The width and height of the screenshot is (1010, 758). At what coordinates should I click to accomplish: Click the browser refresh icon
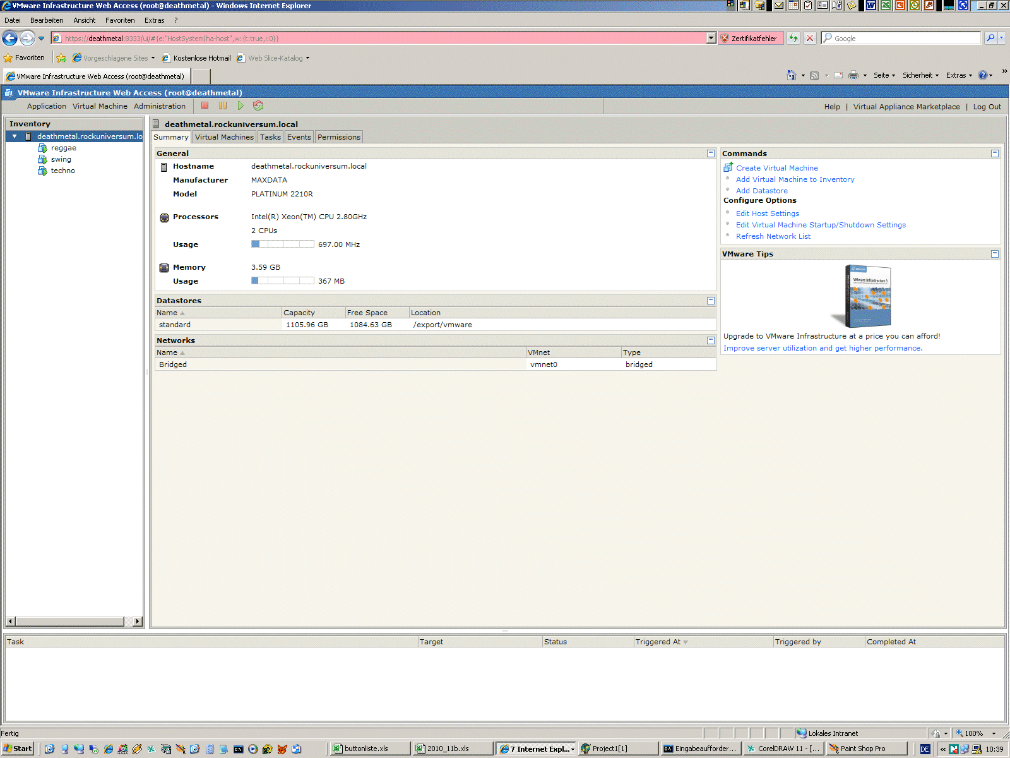point(793,38)
